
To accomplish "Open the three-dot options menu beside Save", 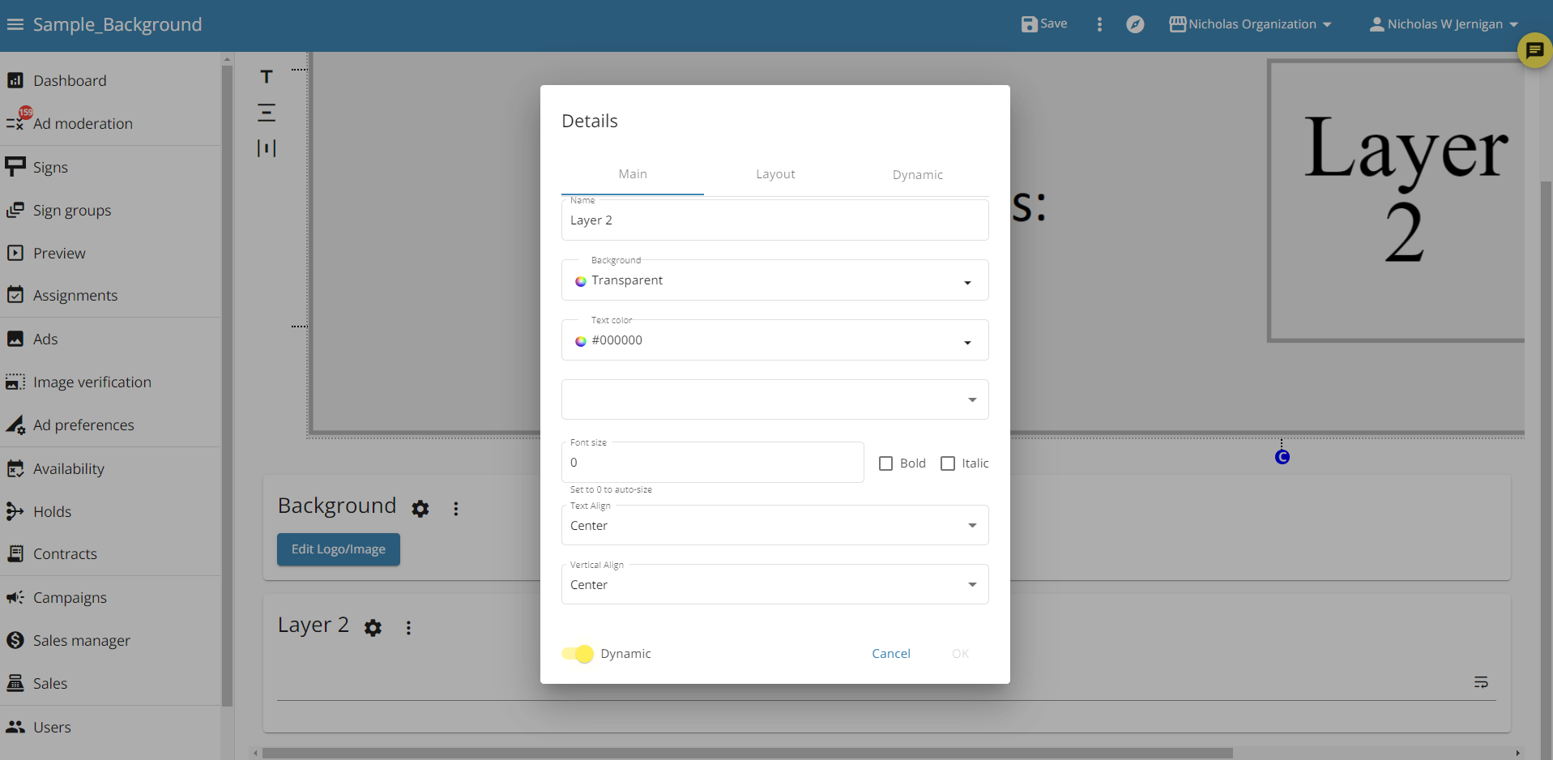I will (x=1099, y=24).
